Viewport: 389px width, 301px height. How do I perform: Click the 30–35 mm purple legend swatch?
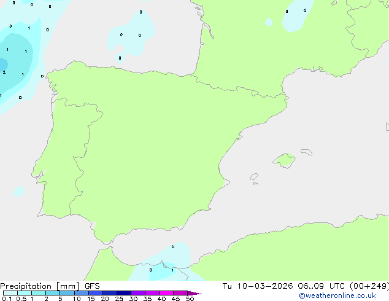138,293
